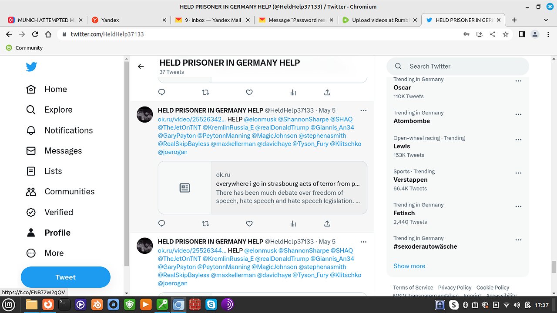Open more options on ok.ru/video/25526344 tweet
The height and width of the screenshot is (313, 557).
coord(363,241)
